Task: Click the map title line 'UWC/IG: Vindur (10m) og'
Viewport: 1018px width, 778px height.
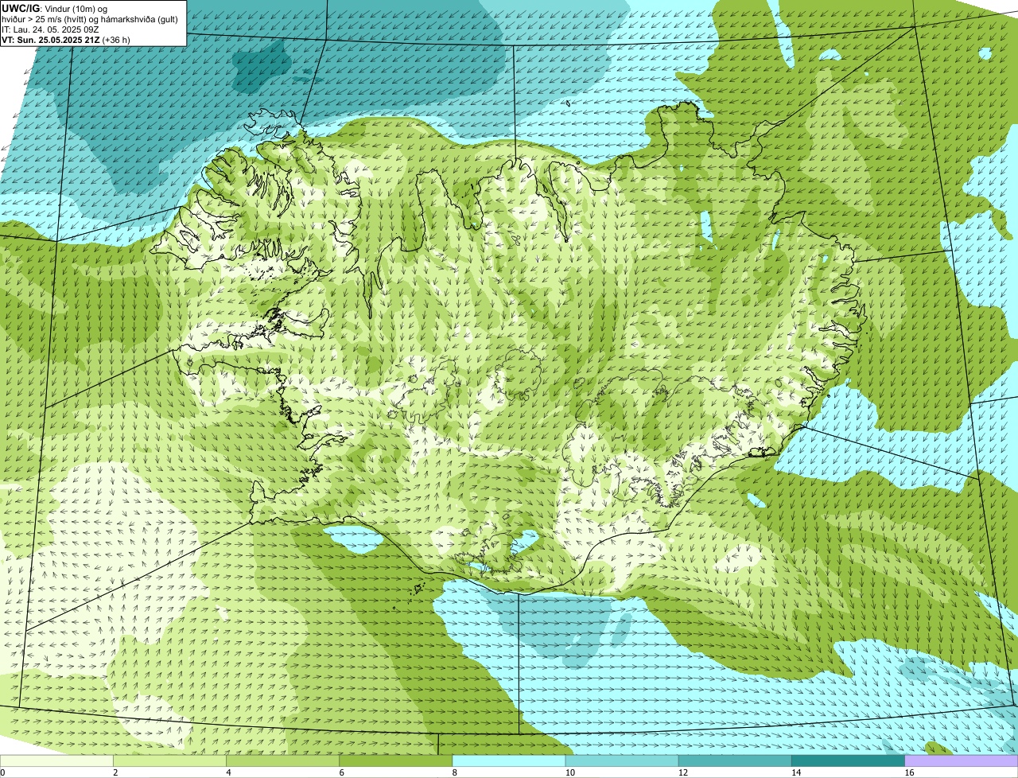Action: pos(54,8)
